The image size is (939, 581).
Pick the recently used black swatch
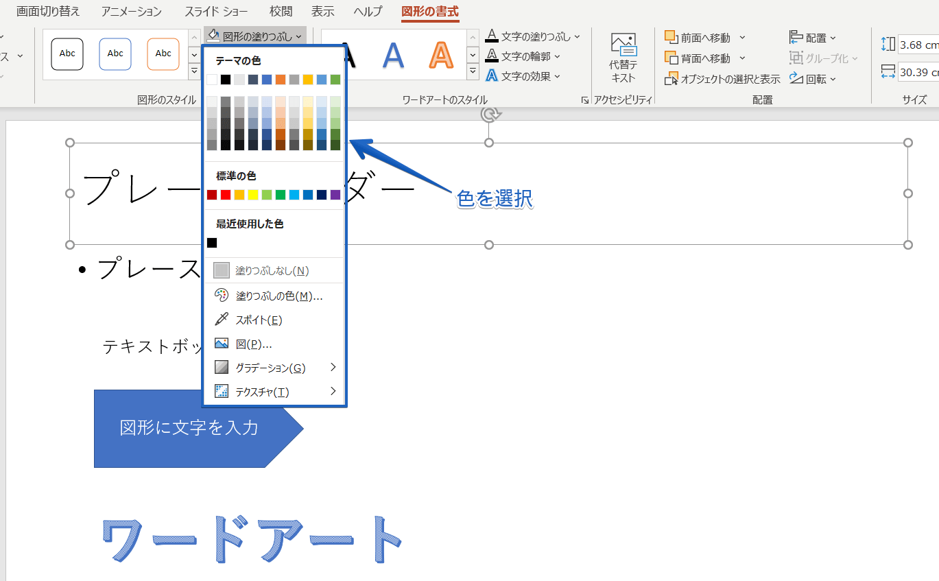[212, 243]
